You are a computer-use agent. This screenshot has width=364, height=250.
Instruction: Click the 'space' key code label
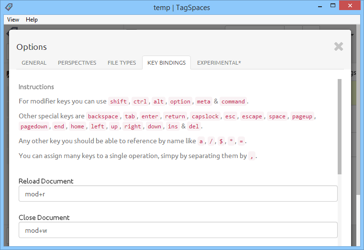(x=277, y=116)
